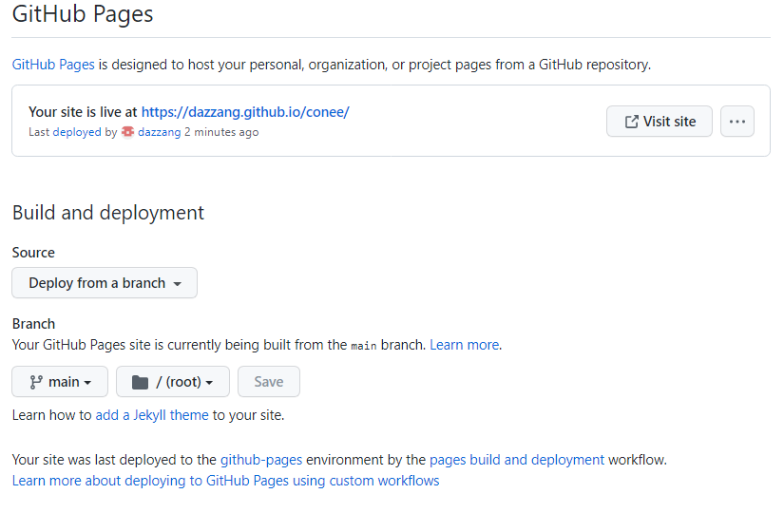Image resolution: width=784 pixels, height=513 pixels.
Task: Open the pages build and deployment workflow link
Action: pyautogui.click(x=517, y=460)
